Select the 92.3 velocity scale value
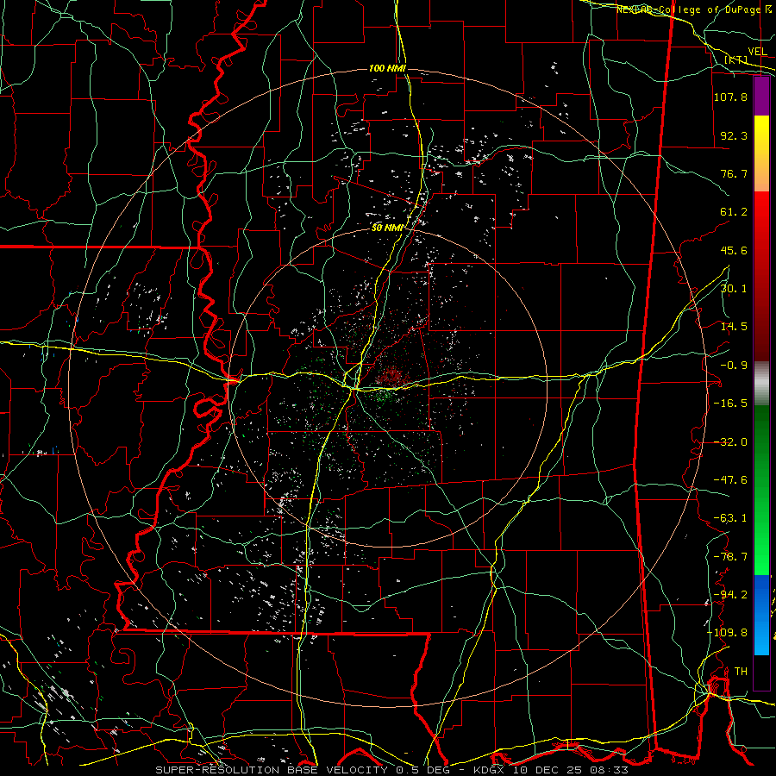The height and width of the screenshot is (776, 776). click(x=734, y=135)
